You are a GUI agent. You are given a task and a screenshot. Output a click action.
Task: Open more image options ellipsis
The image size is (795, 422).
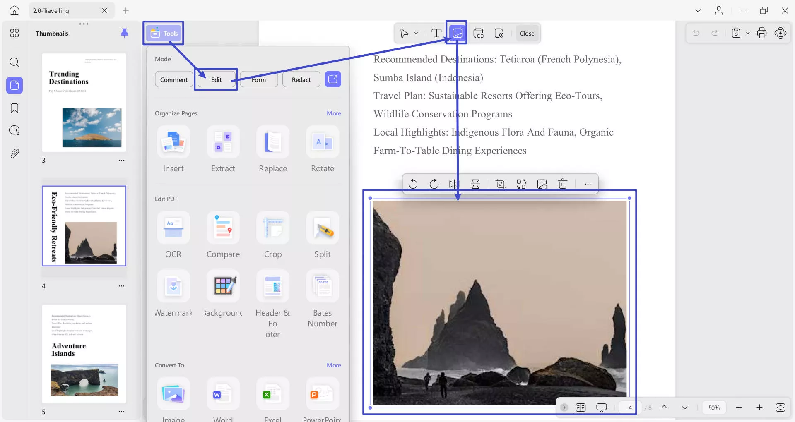point(588,184)
